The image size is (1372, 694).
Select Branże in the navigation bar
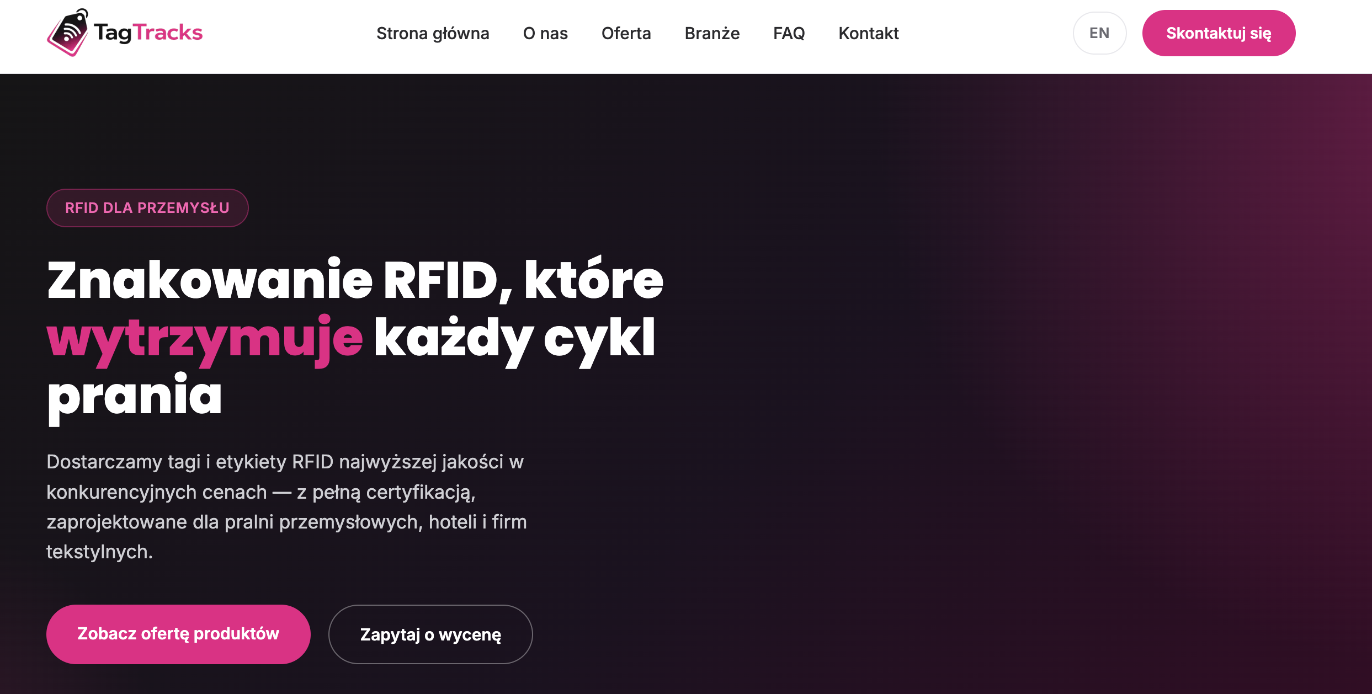coord(712,33)
